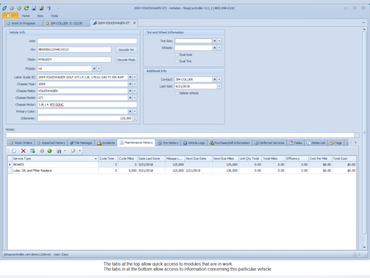Expand the Chassis Model dropdown
The width and height of the screenshot is (370, 278).
click(x=135, y=98)
